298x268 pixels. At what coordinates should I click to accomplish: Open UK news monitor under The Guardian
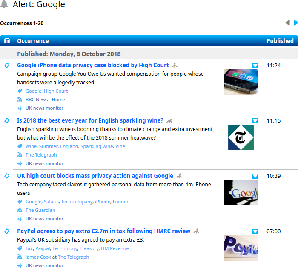pyautogui.click(x=44, y=219)
